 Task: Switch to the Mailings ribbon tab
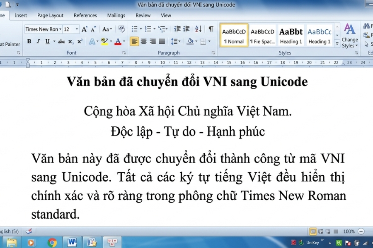116,15
